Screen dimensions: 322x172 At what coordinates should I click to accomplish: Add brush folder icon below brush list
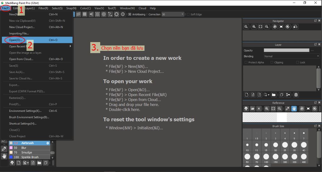coord(39,163)
